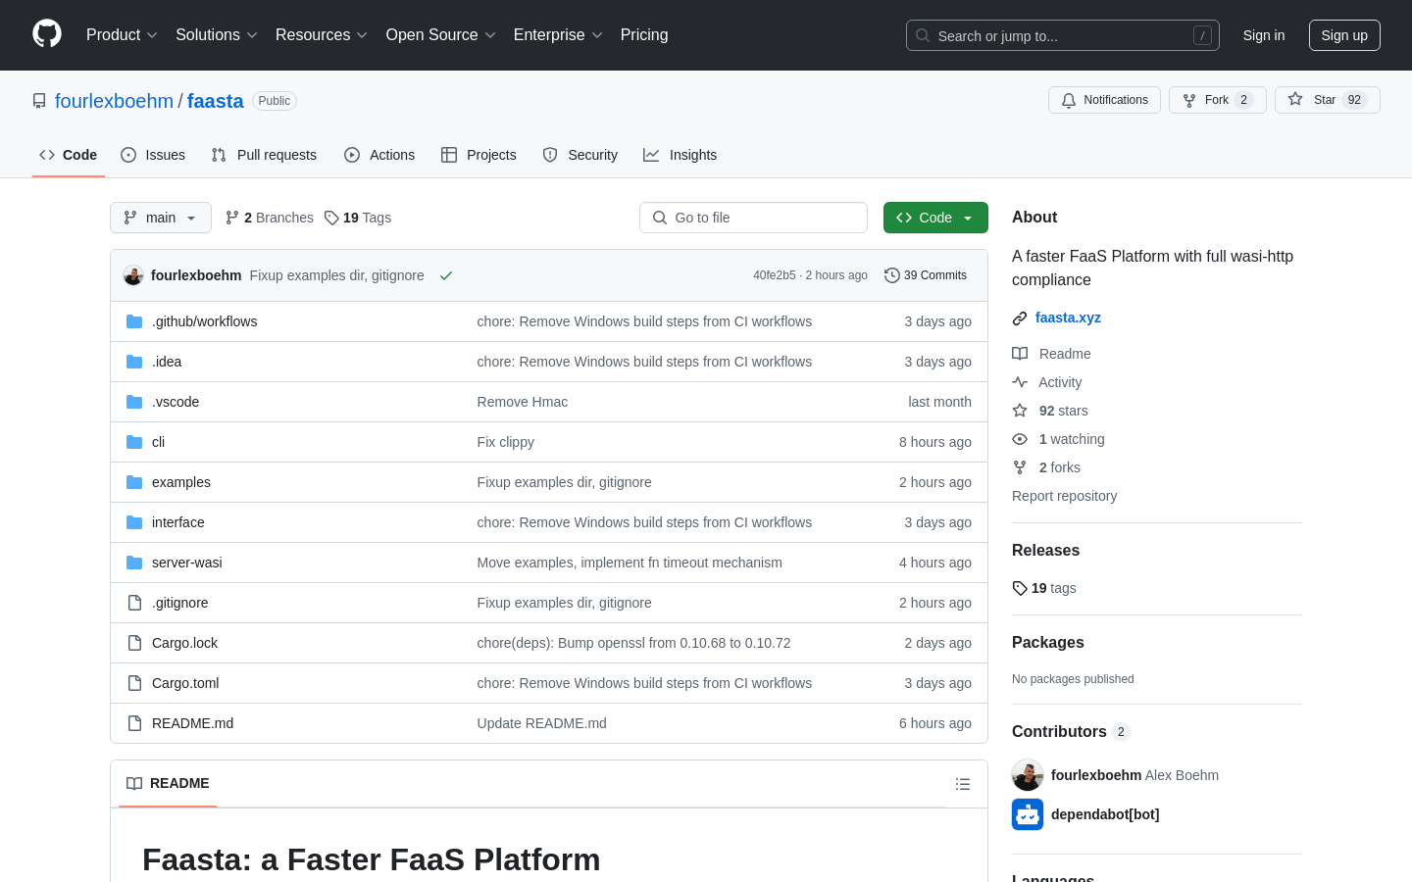Open the Contributors heading link

(x=1071, y=732)
